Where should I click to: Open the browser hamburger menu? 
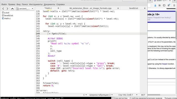tap(174, 5)
